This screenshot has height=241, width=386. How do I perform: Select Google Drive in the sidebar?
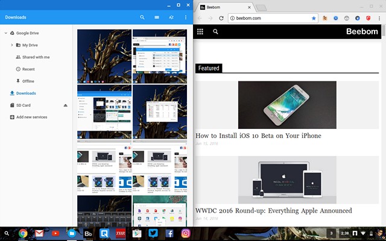coord(27,33)
